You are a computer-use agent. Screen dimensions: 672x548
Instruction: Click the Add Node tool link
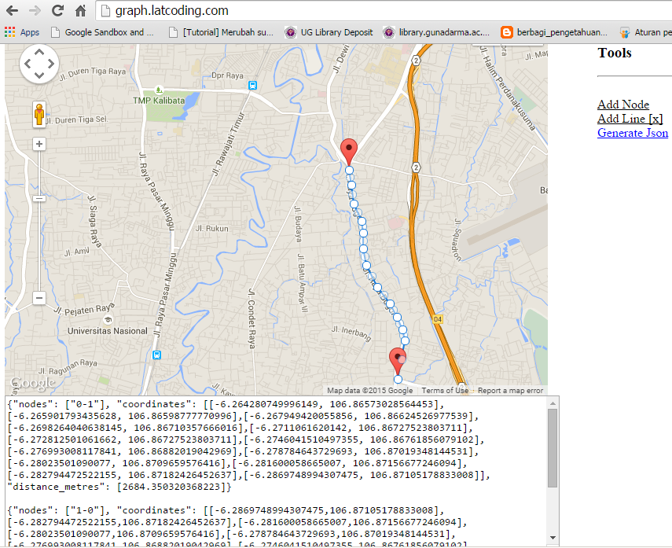[623, 105]
